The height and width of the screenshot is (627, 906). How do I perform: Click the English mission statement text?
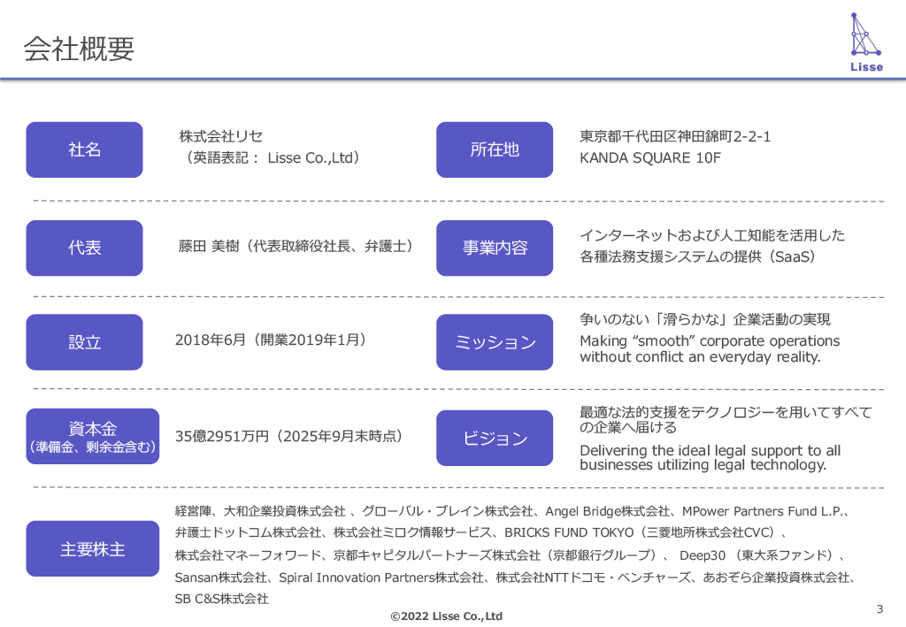click(x=709, y=349)
